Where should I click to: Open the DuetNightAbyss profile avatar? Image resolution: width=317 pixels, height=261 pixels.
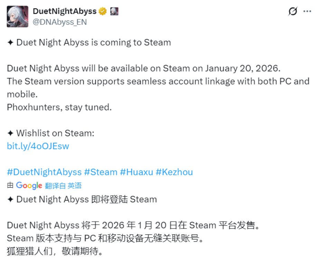tap(18, 17)
